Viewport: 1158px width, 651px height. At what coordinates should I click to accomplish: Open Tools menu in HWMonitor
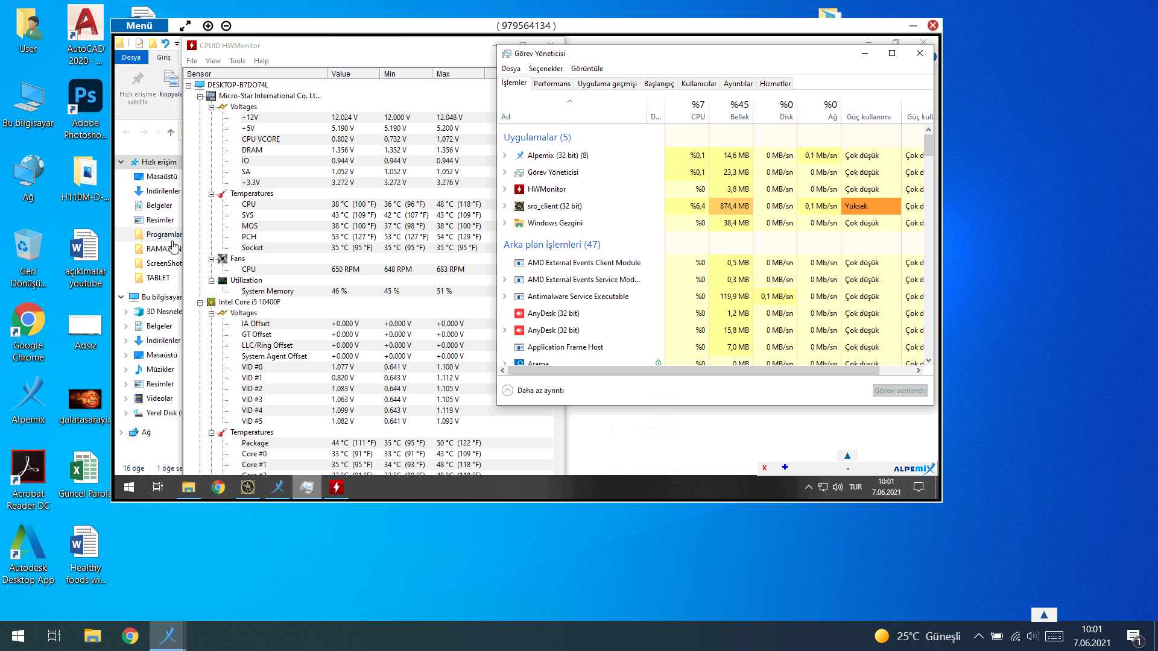tap(237, 61)
